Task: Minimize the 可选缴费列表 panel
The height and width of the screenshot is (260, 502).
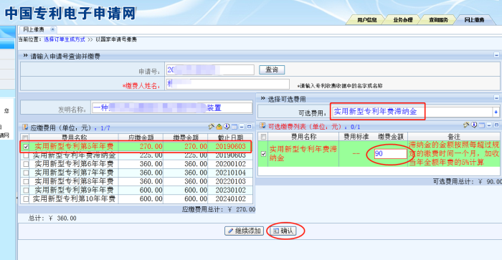Action: coord(489,125)
